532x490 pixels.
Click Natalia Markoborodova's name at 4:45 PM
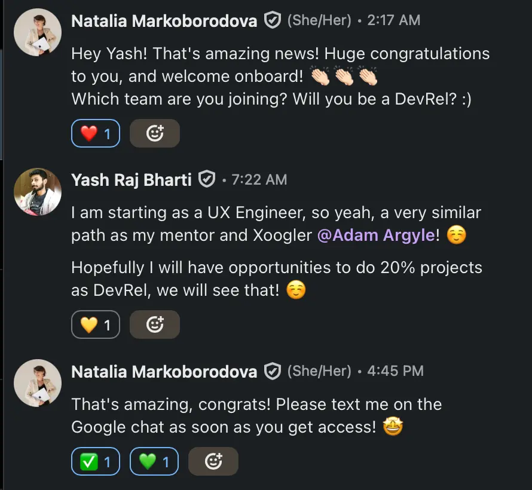pyautogui.click(x=164, y=372)
